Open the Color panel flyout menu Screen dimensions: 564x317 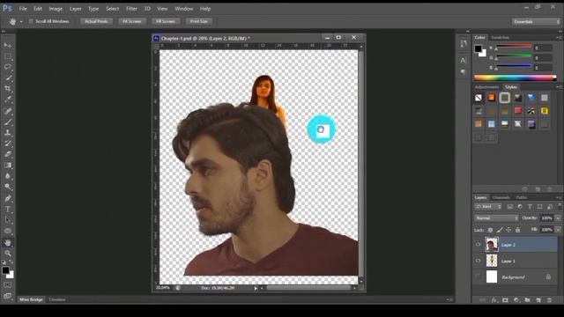(x=559, y=37)
